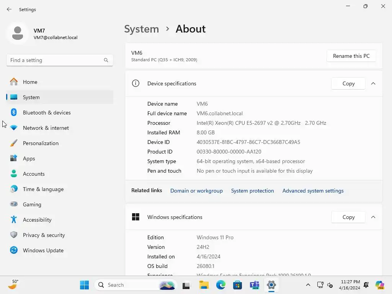392x294 pixels.
Task: Open Bluetooth & devices settings
Action: click(x=59, y=113)
